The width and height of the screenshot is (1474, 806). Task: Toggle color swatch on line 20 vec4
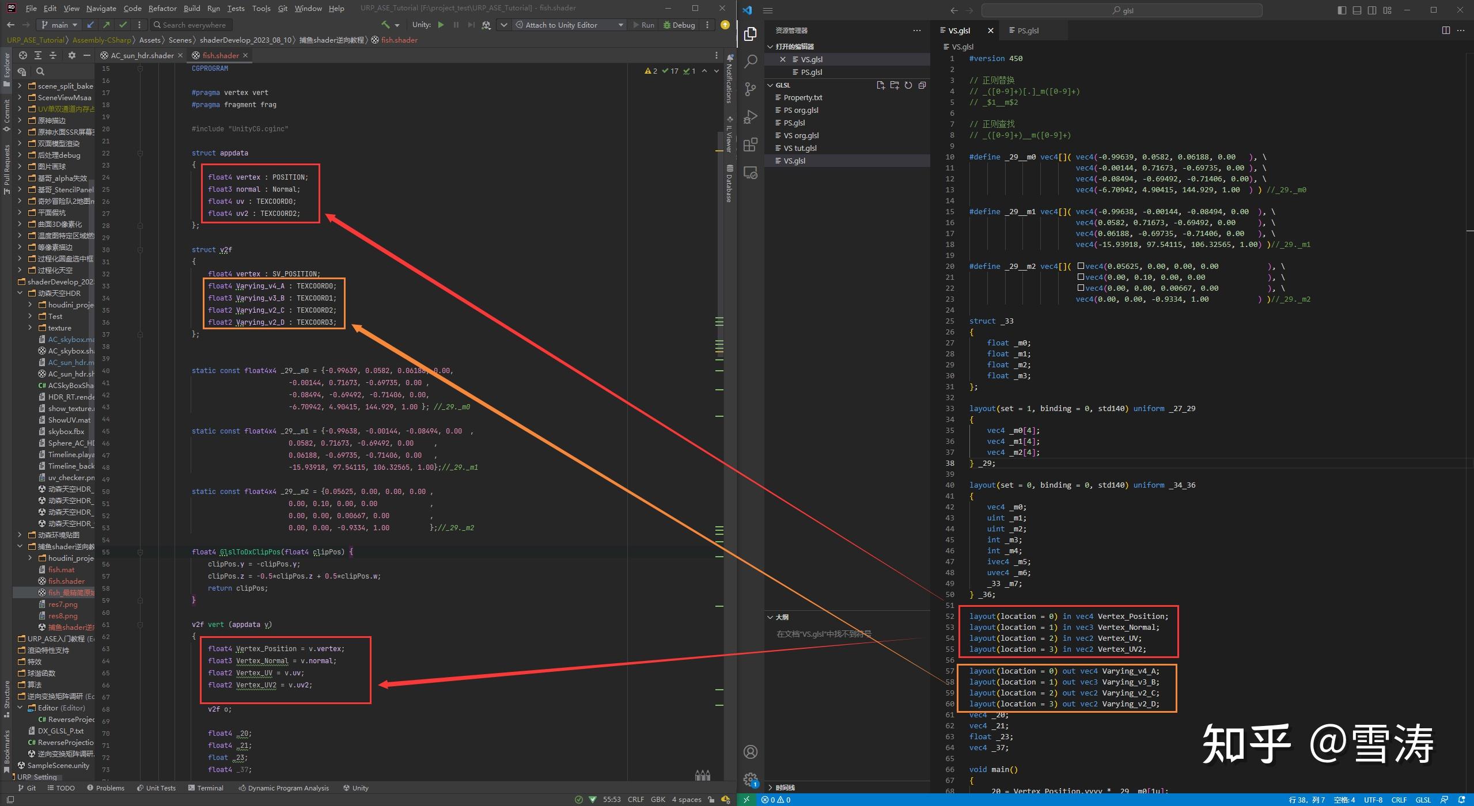(x=1081, y=266)
